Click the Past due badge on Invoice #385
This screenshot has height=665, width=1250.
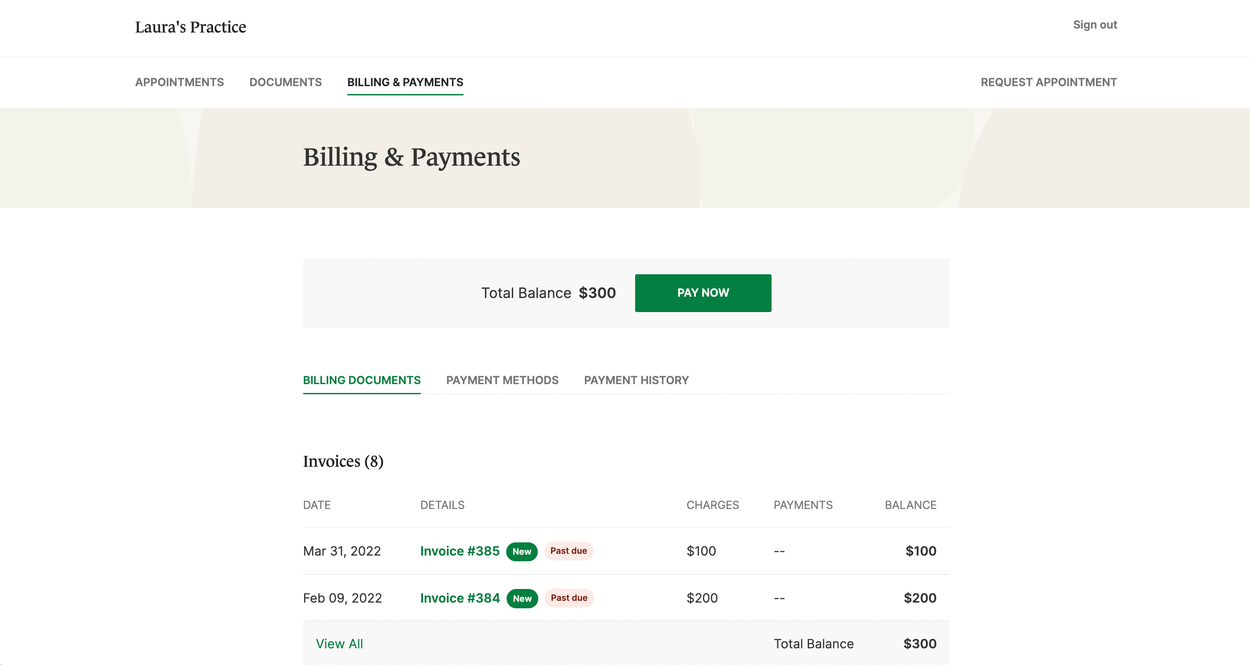568,551
